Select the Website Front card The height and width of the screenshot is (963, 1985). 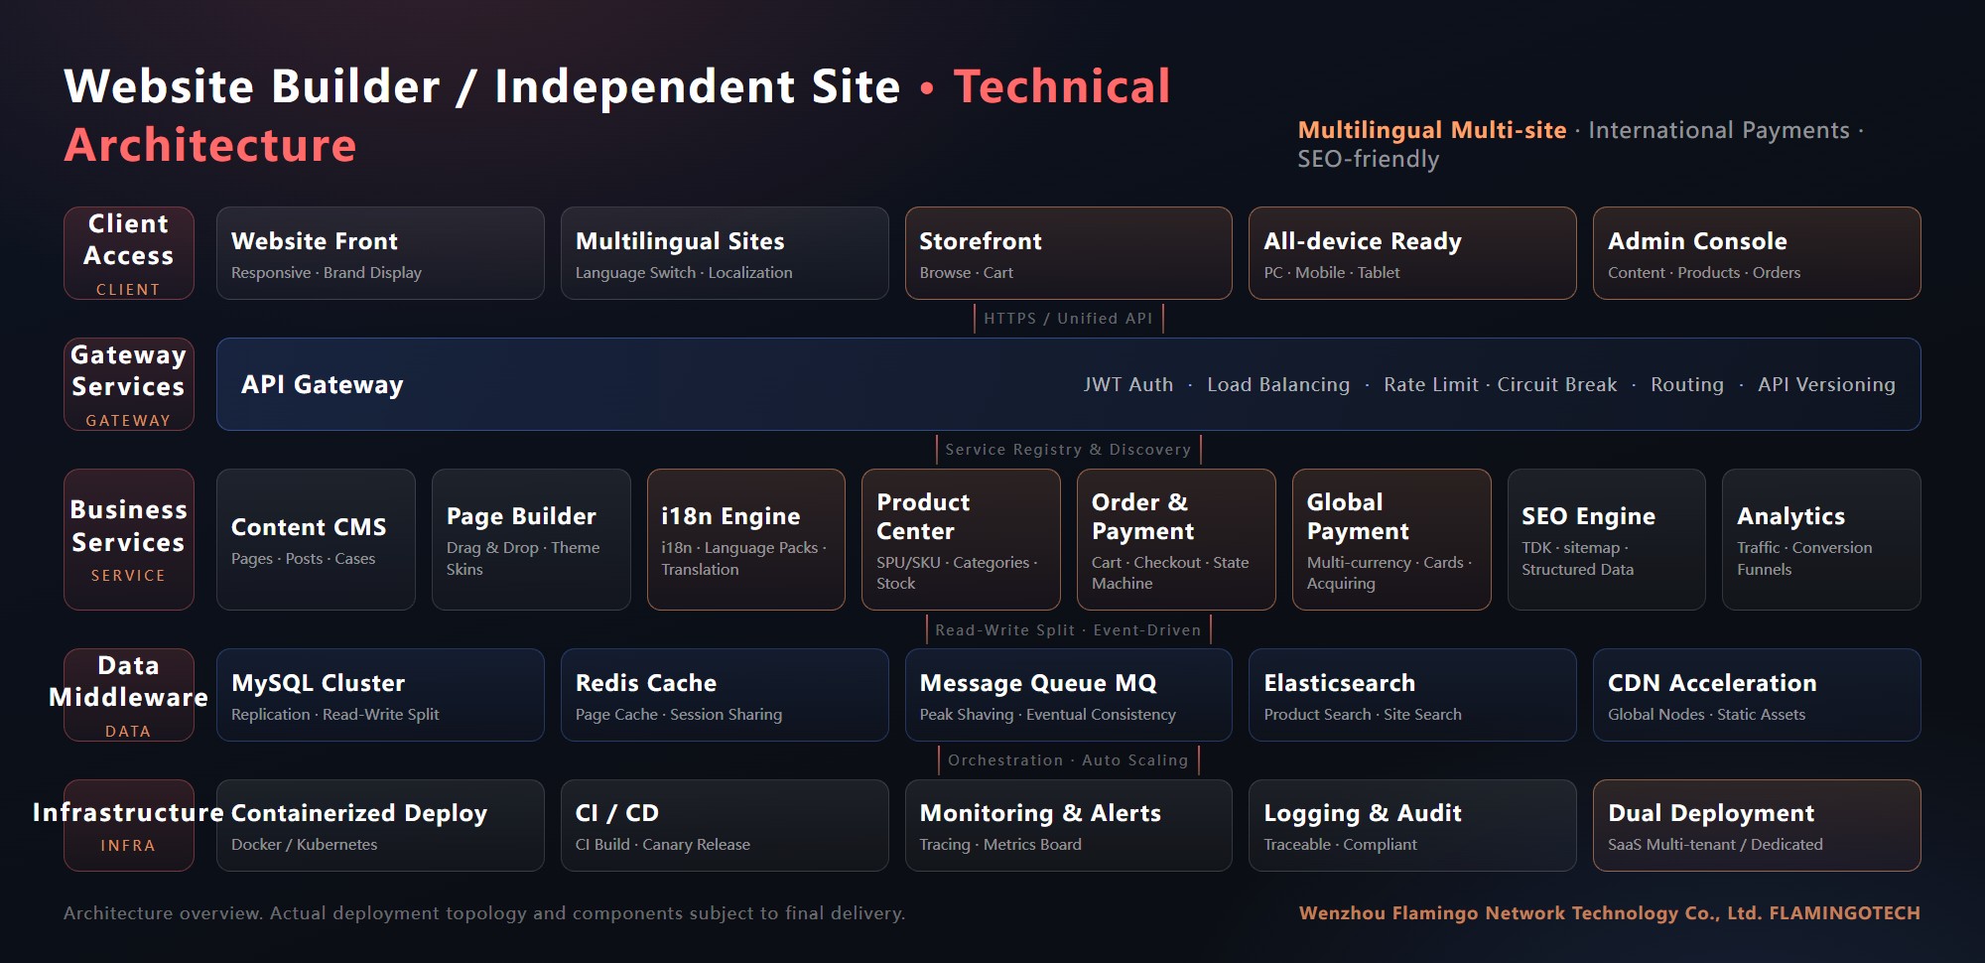(380, 253)
